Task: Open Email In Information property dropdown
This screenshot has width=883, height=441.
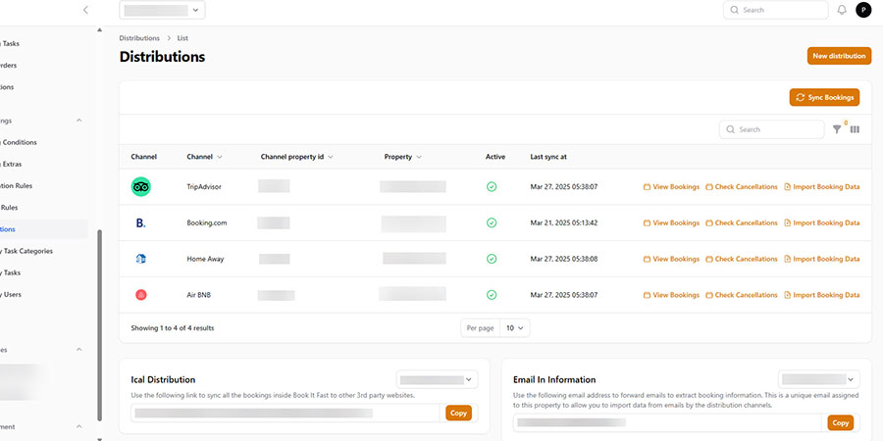Action: [x=819, y=379]
